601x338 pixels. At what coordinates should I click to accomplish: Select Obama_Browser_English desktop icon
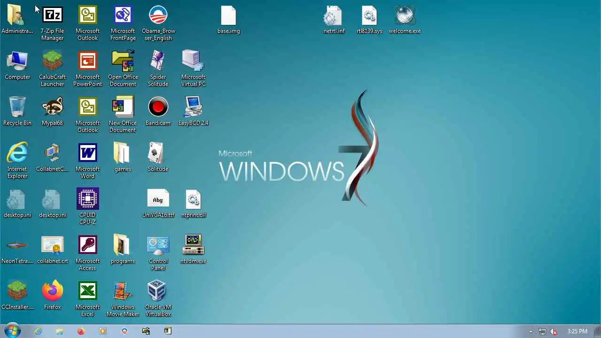[158, 23]
